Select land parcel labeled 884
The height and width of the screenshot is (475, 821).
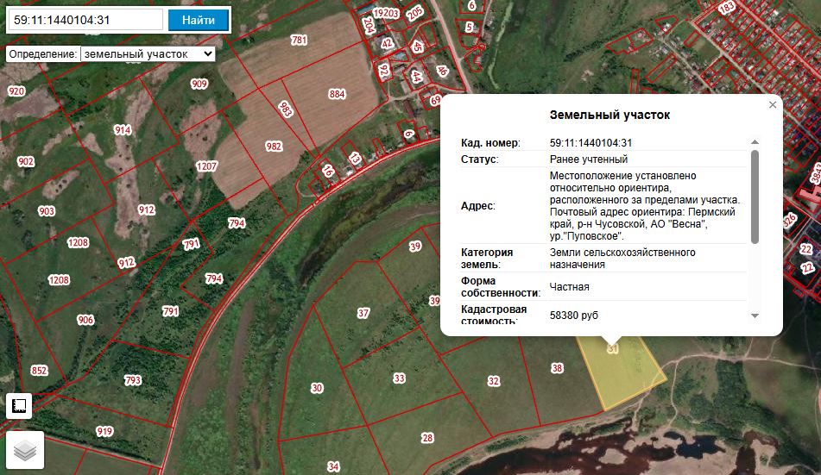(x=337, y=94)
